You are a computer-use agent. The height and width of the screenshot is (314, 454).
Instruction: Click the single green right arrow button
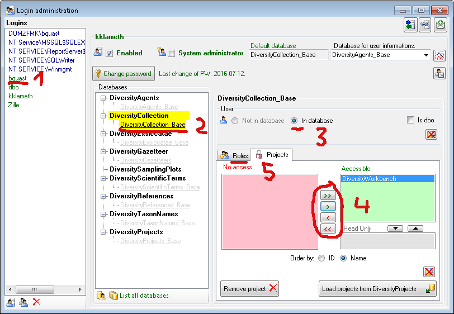point(328,207)
